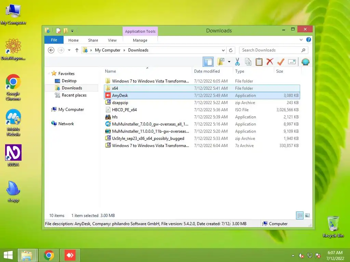Select Recent places in navigation pane
This screenshot has height=262, width=350.
pos(74,95)
